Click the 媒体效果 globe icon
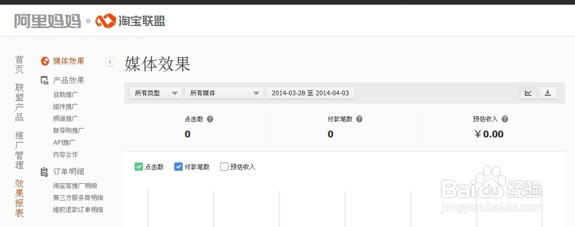The image size is (575, 227). pyautogui.click(x=45, y=61)
